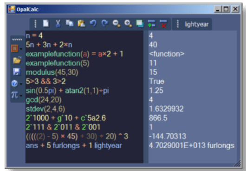Click the sidebar dotted grip handle
Viewport: 246px width, 171px height.
[x=17, y=39]
